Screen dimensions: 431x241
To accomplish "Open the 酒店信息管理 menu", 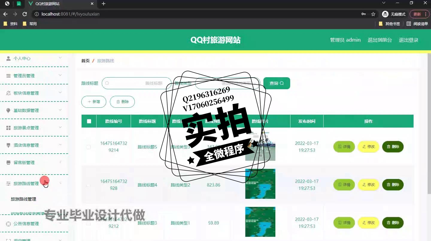I will 34,145.
